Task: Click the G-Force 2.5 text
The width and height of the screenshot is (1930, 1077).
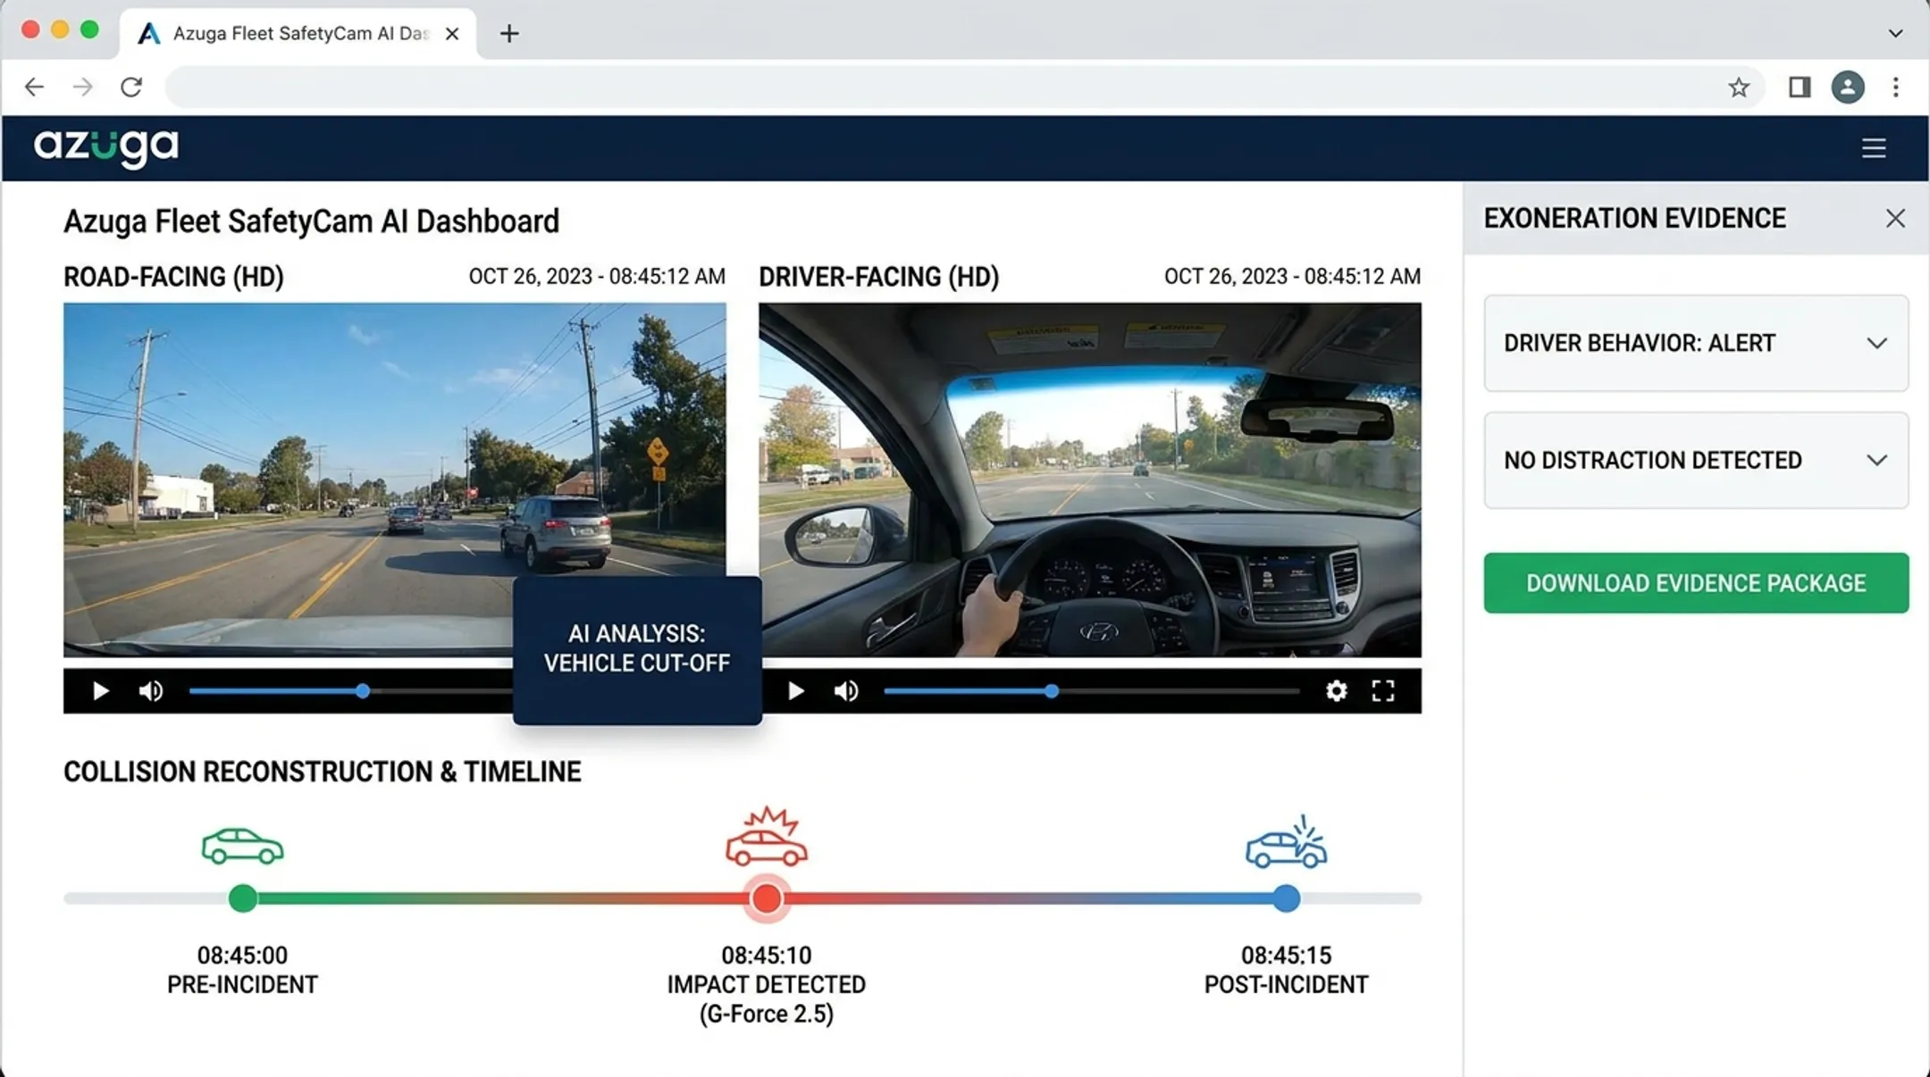Action: point(766,1014)
